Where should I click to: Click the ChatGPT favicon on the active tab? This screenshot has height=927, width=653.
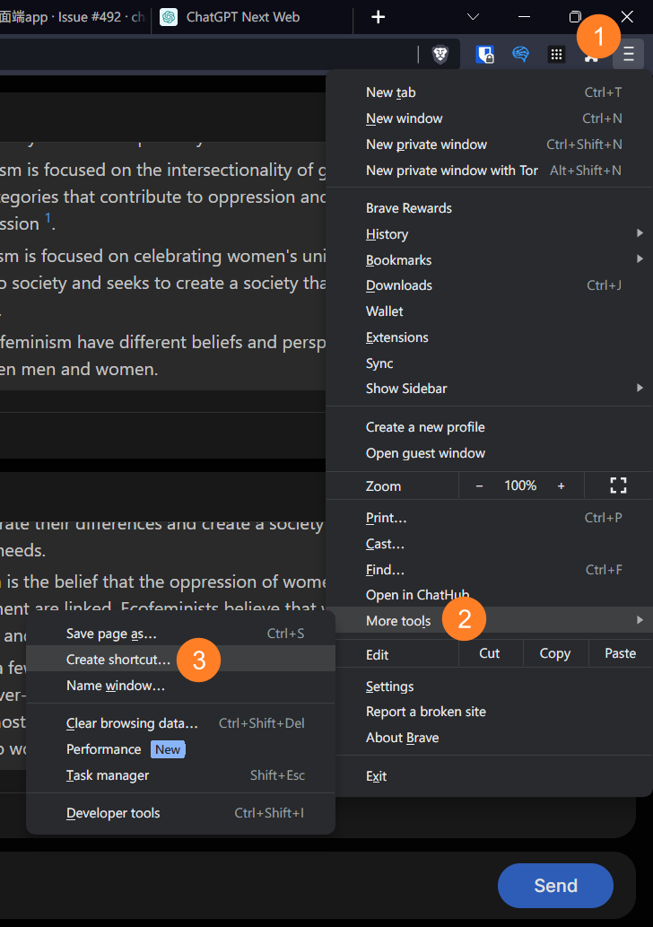(x=169, y=16)
